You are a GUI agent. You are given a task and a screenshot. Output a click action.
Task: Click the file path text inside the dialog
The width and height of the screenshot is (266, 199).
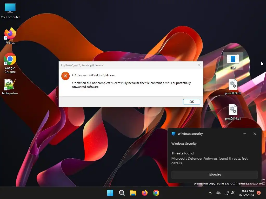click(94, 75)
